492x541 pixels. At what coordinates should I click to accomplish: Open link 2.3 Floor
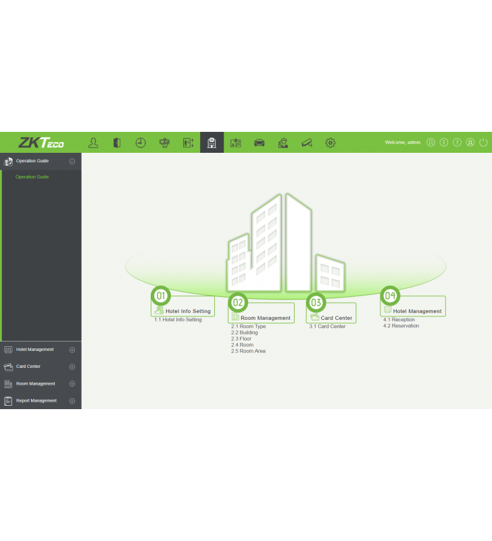[x=241, y=339]
